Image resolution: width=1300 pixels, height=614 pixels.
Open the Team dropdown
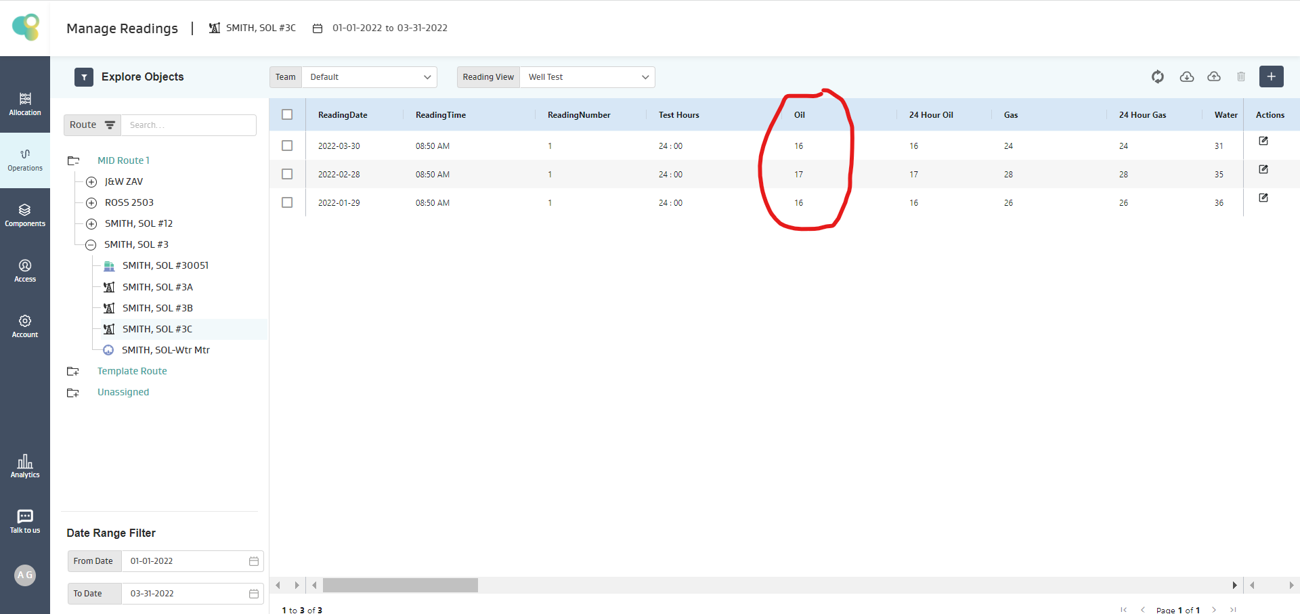pyautogui.click(x=369, y=77)
